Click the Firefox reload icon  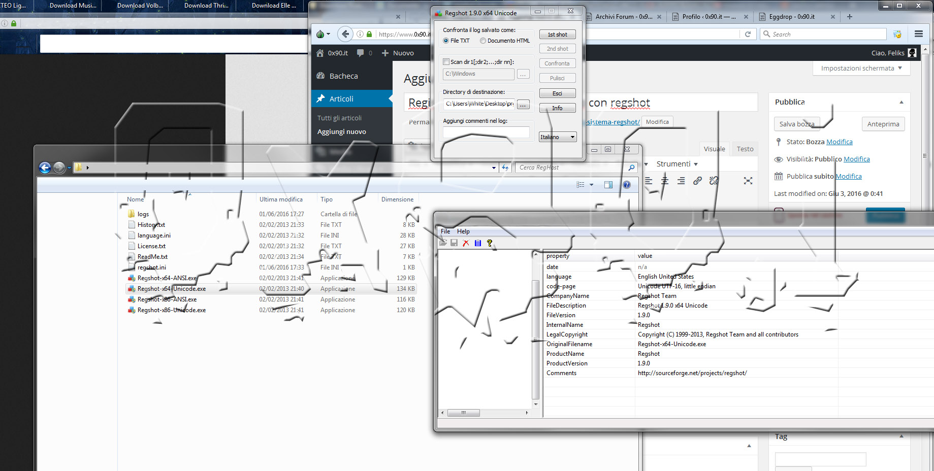(x=748, y=34)
